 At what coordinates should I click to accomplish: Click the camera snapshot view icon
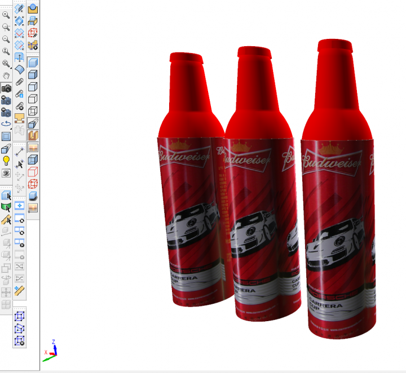click(6, 88)
